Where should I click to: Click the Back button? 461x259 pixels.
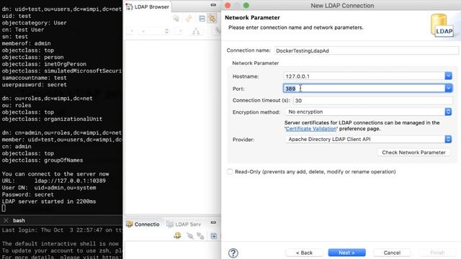pos(304,253)
